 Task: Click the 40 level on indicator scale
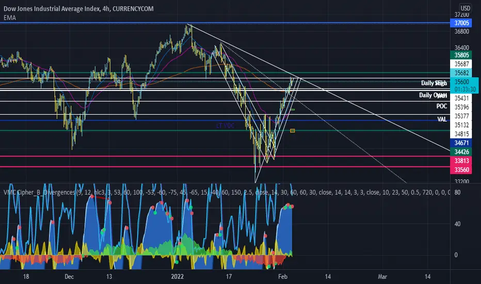[x=457, y=224]
